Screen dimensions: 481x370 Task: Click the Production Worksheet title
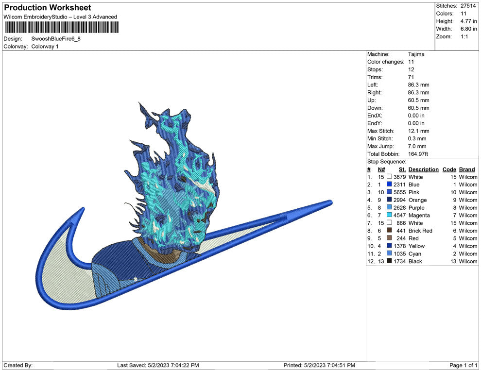coord(48,8)
